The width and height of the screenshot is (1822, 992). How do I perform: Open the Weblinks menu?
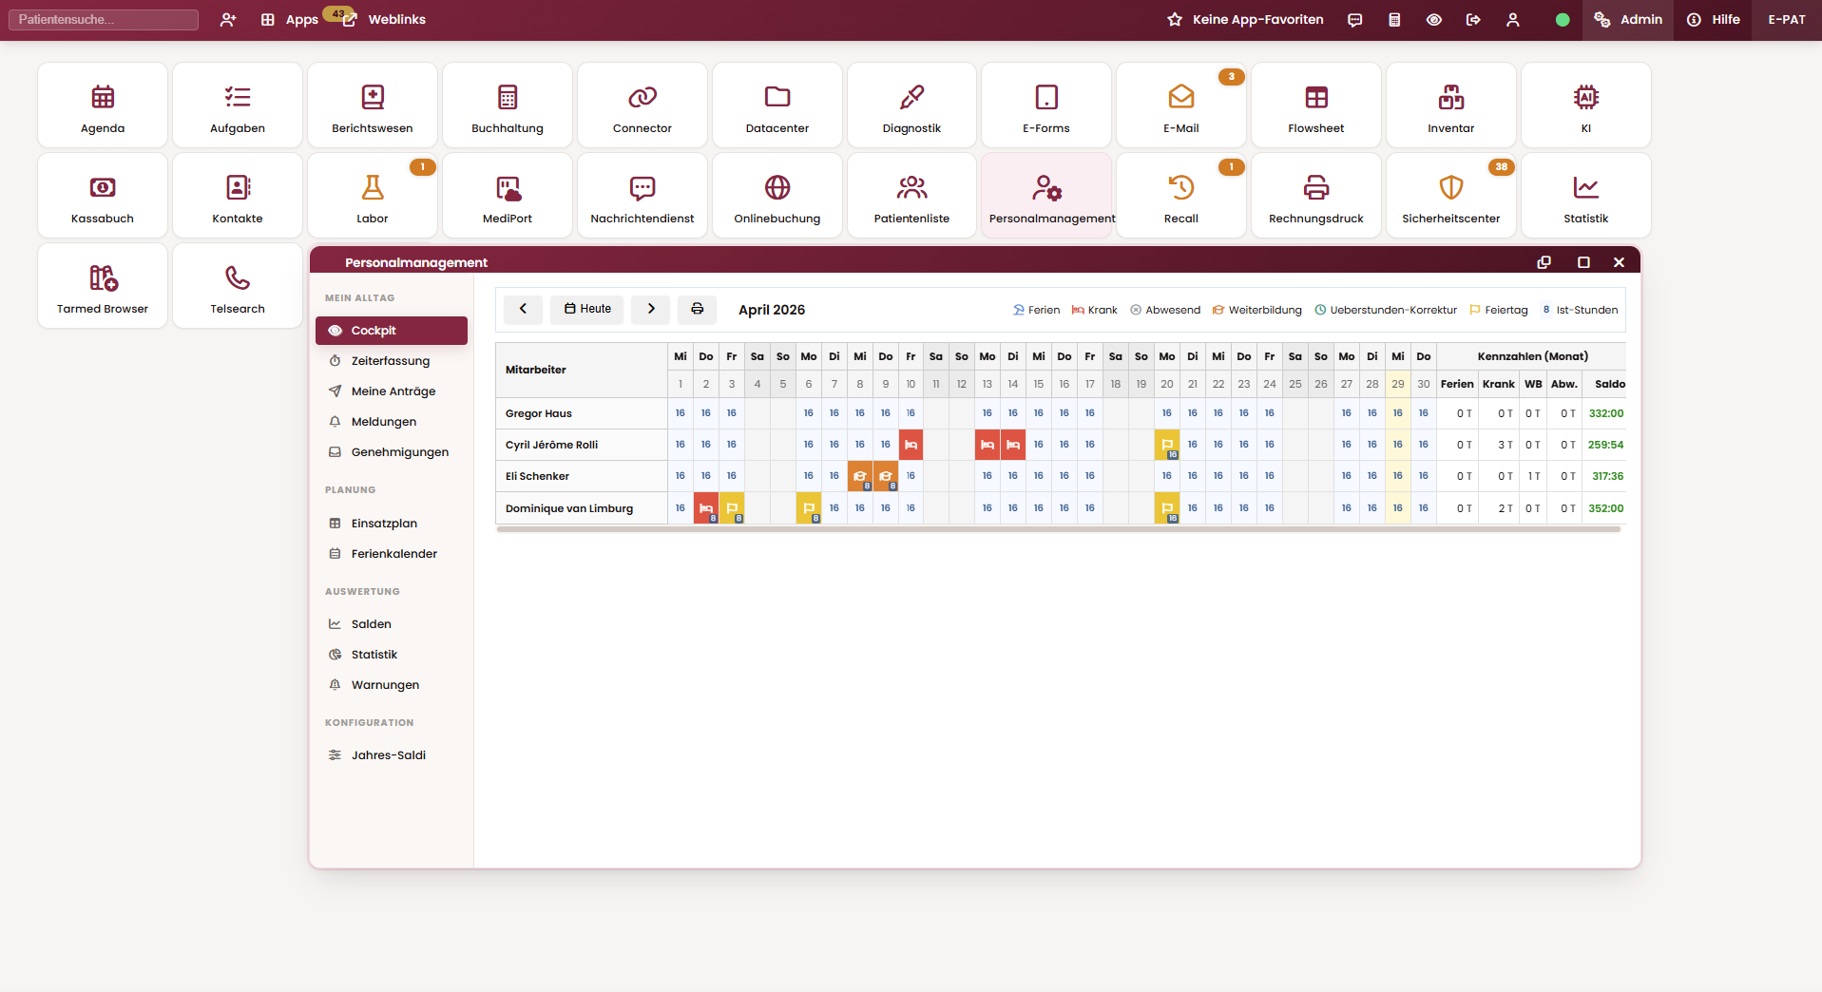coord(385,19)
